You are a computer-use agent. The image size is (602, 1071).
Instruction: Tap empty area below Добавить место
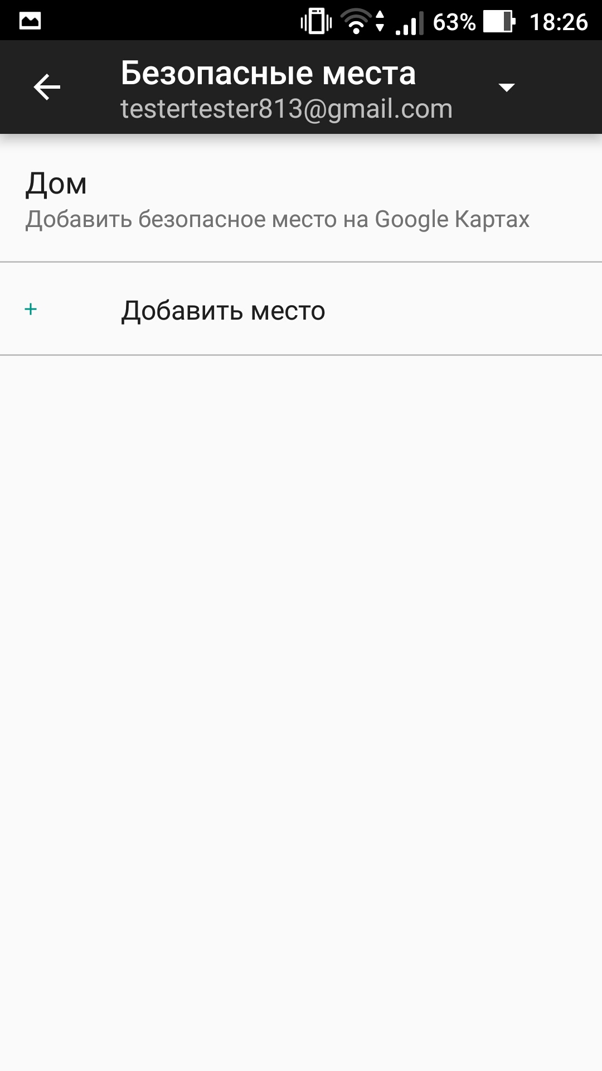tap(301, 708)
